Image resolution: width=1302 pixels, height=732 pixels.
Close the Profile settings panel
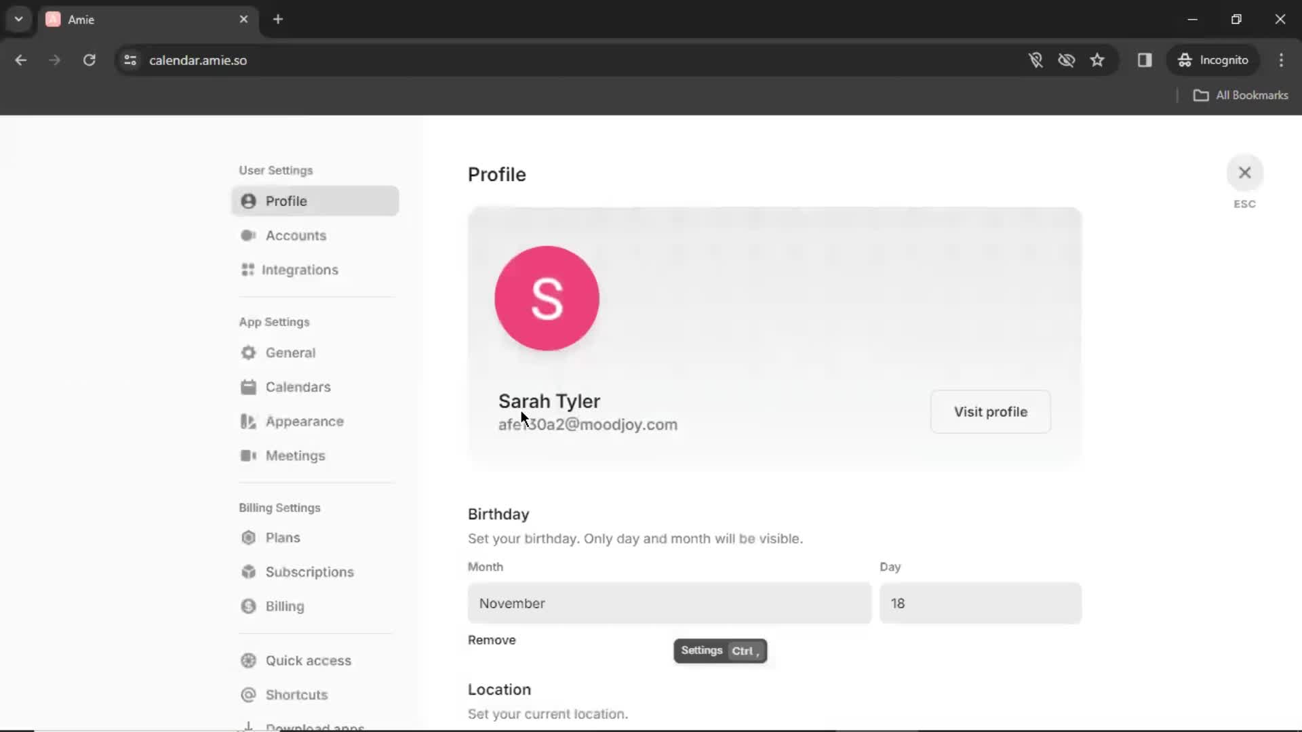pos(1245,173)
